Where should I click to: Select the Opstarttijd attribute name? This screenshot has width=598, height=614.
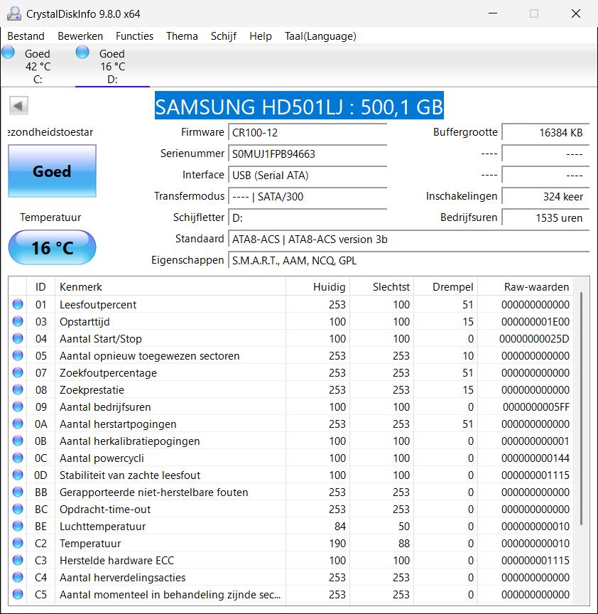point(85,322)
